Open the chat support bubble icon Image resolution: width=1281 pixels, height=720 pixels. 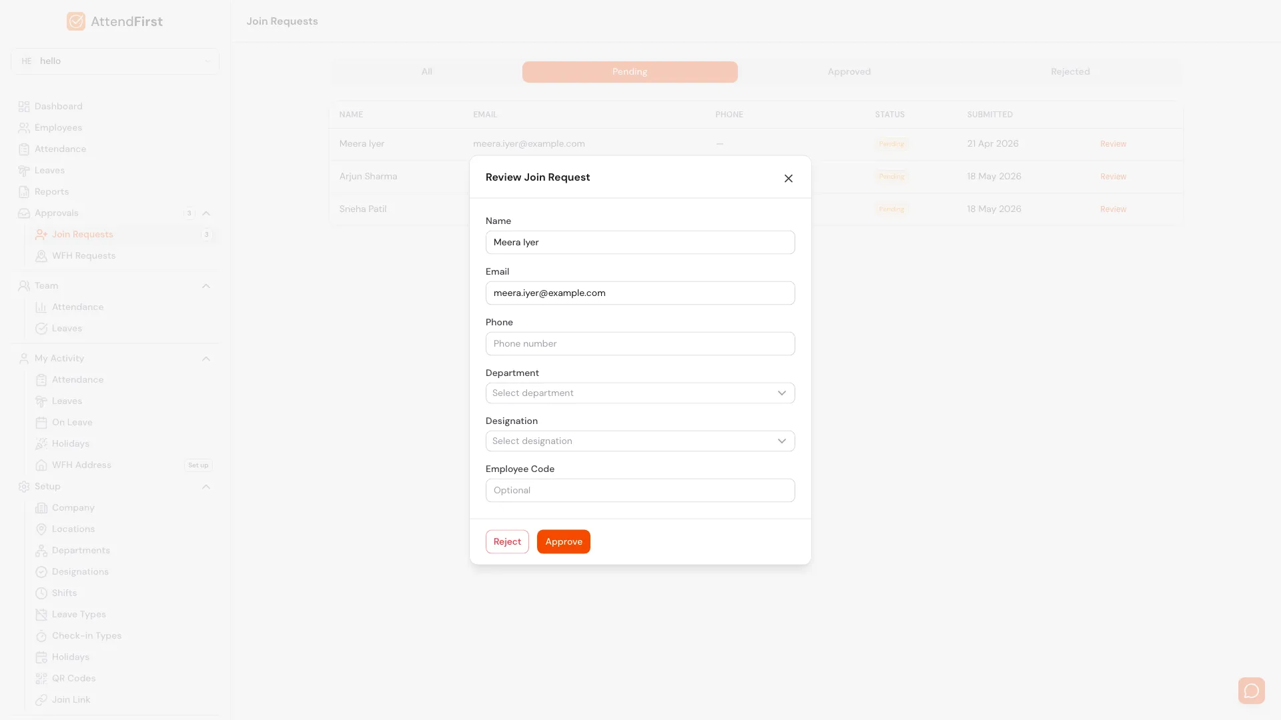(x=1252, y=691)
